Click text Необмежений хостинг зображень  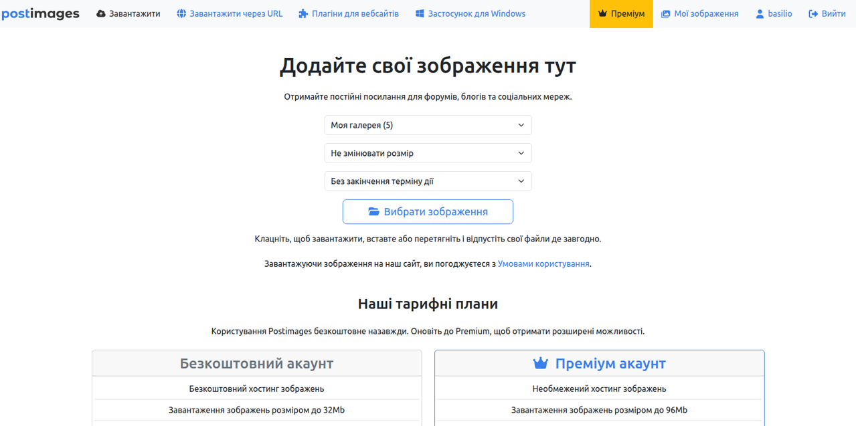tap(600, 389)
